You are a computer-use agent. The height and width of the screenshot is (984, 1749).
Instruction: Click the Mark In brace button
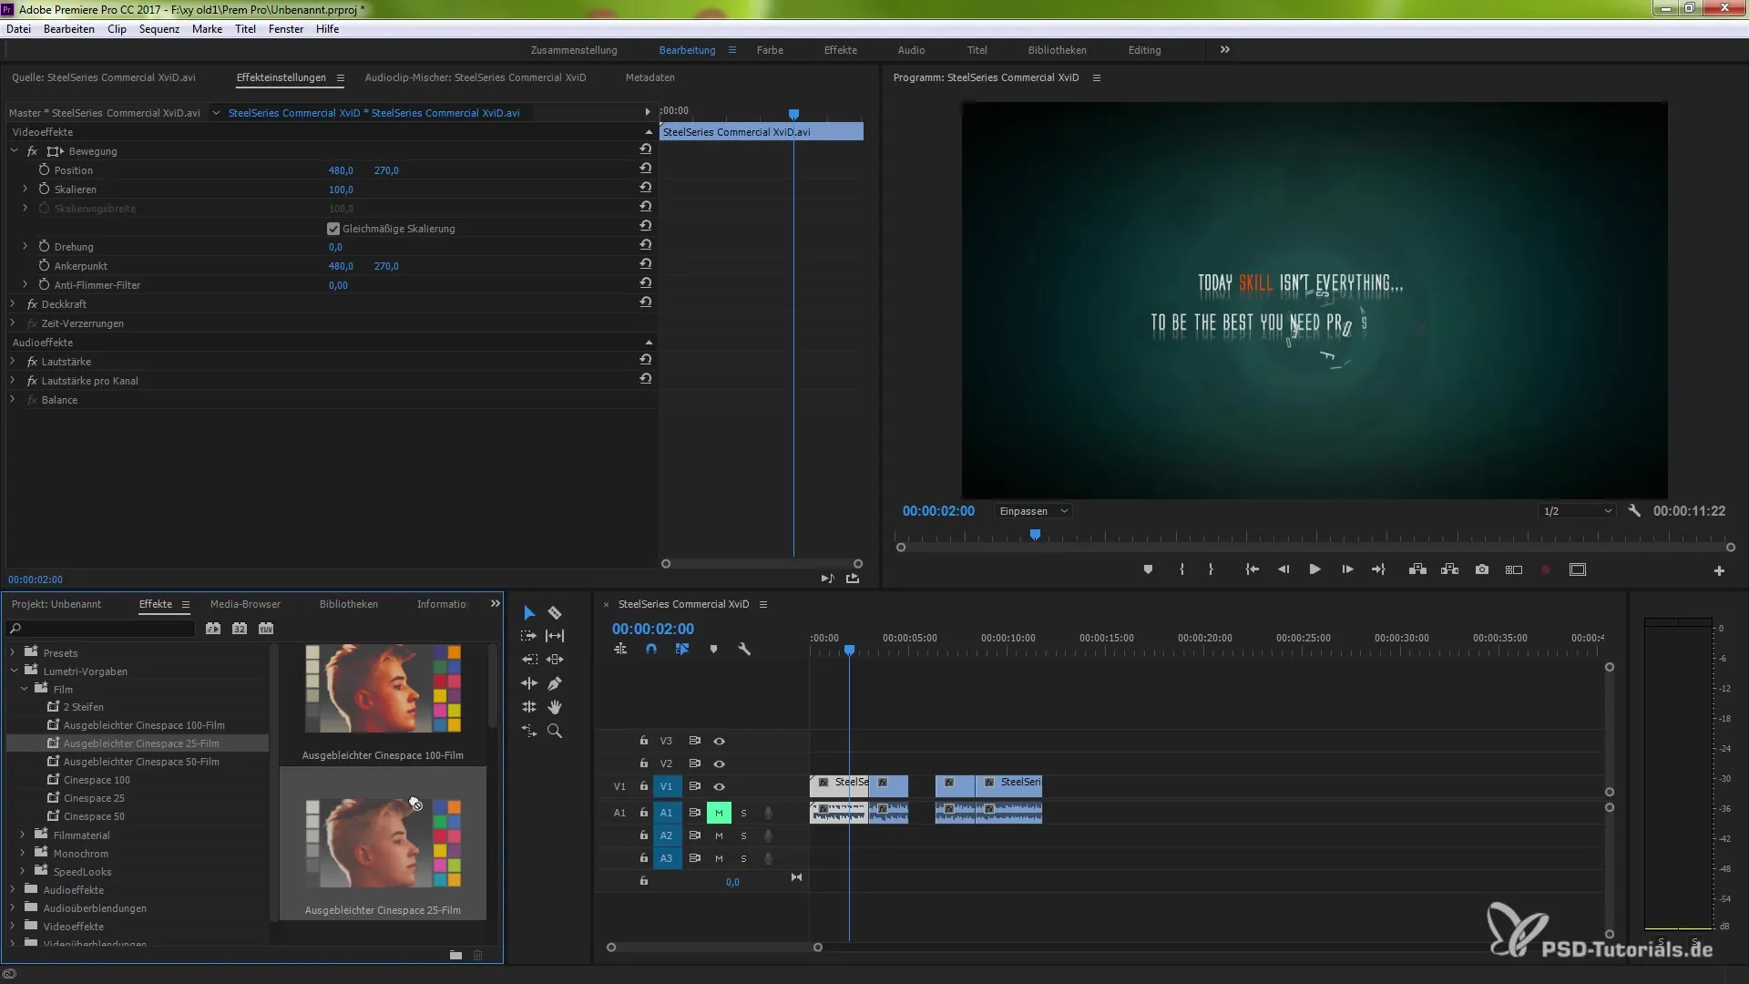(1181, 569)
